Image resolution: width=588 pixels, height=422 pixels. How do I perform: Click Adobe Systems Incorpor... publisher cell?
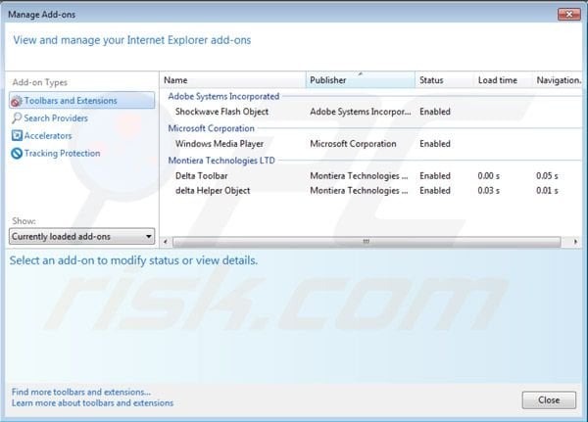pyautogui.click(x=361, y=112)
